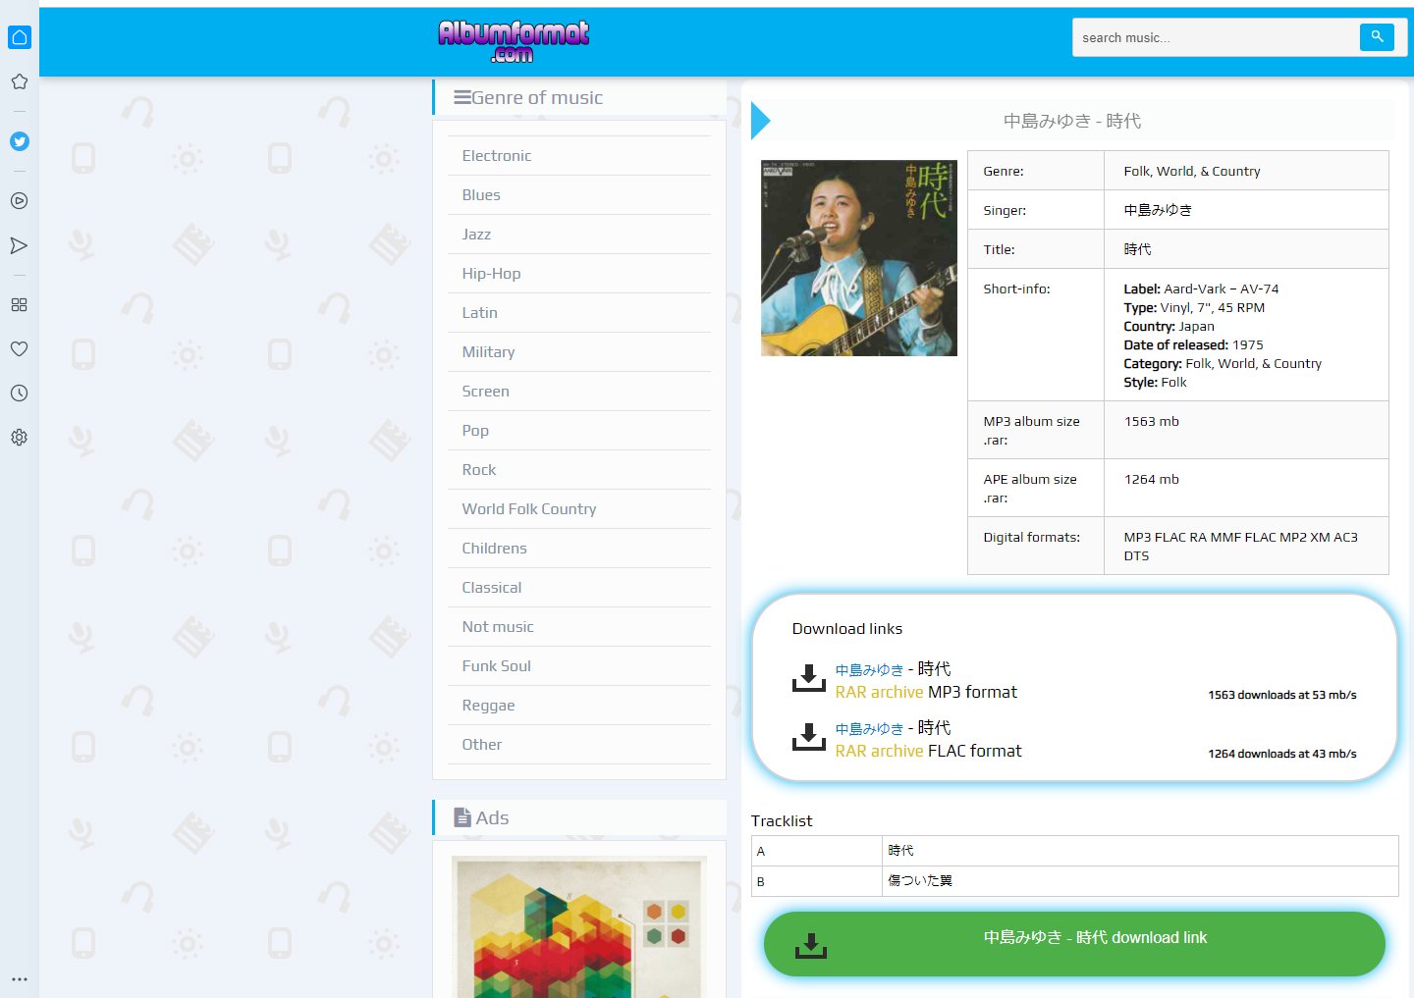Click the Singer value 中島みゆき
1414x998 pixels.
[x=1158, y=210]
